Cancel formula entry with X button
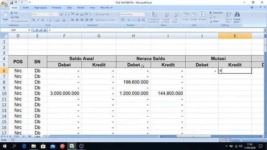 click(x=37, y=30)
